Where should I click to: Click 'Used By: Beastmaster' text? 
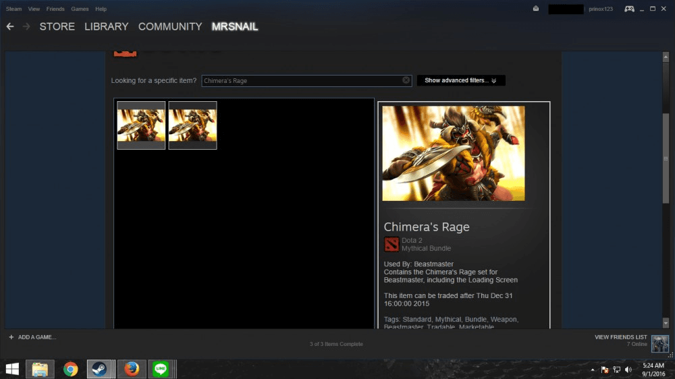[418, 264]
